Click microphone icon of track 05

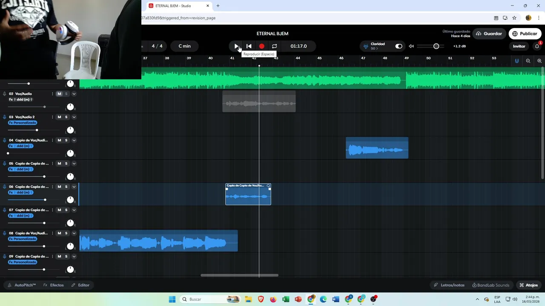(x=5, y=163)
